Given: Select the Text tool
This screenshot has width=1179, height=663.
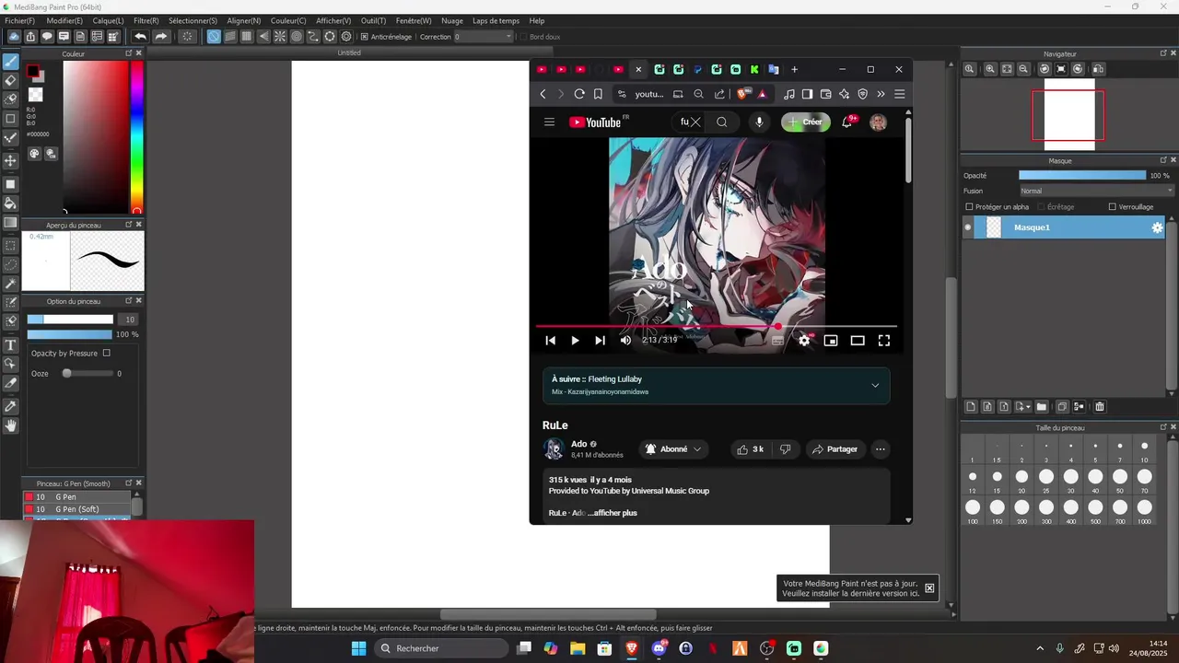Looking at the screenshot, I should (11, 345).
